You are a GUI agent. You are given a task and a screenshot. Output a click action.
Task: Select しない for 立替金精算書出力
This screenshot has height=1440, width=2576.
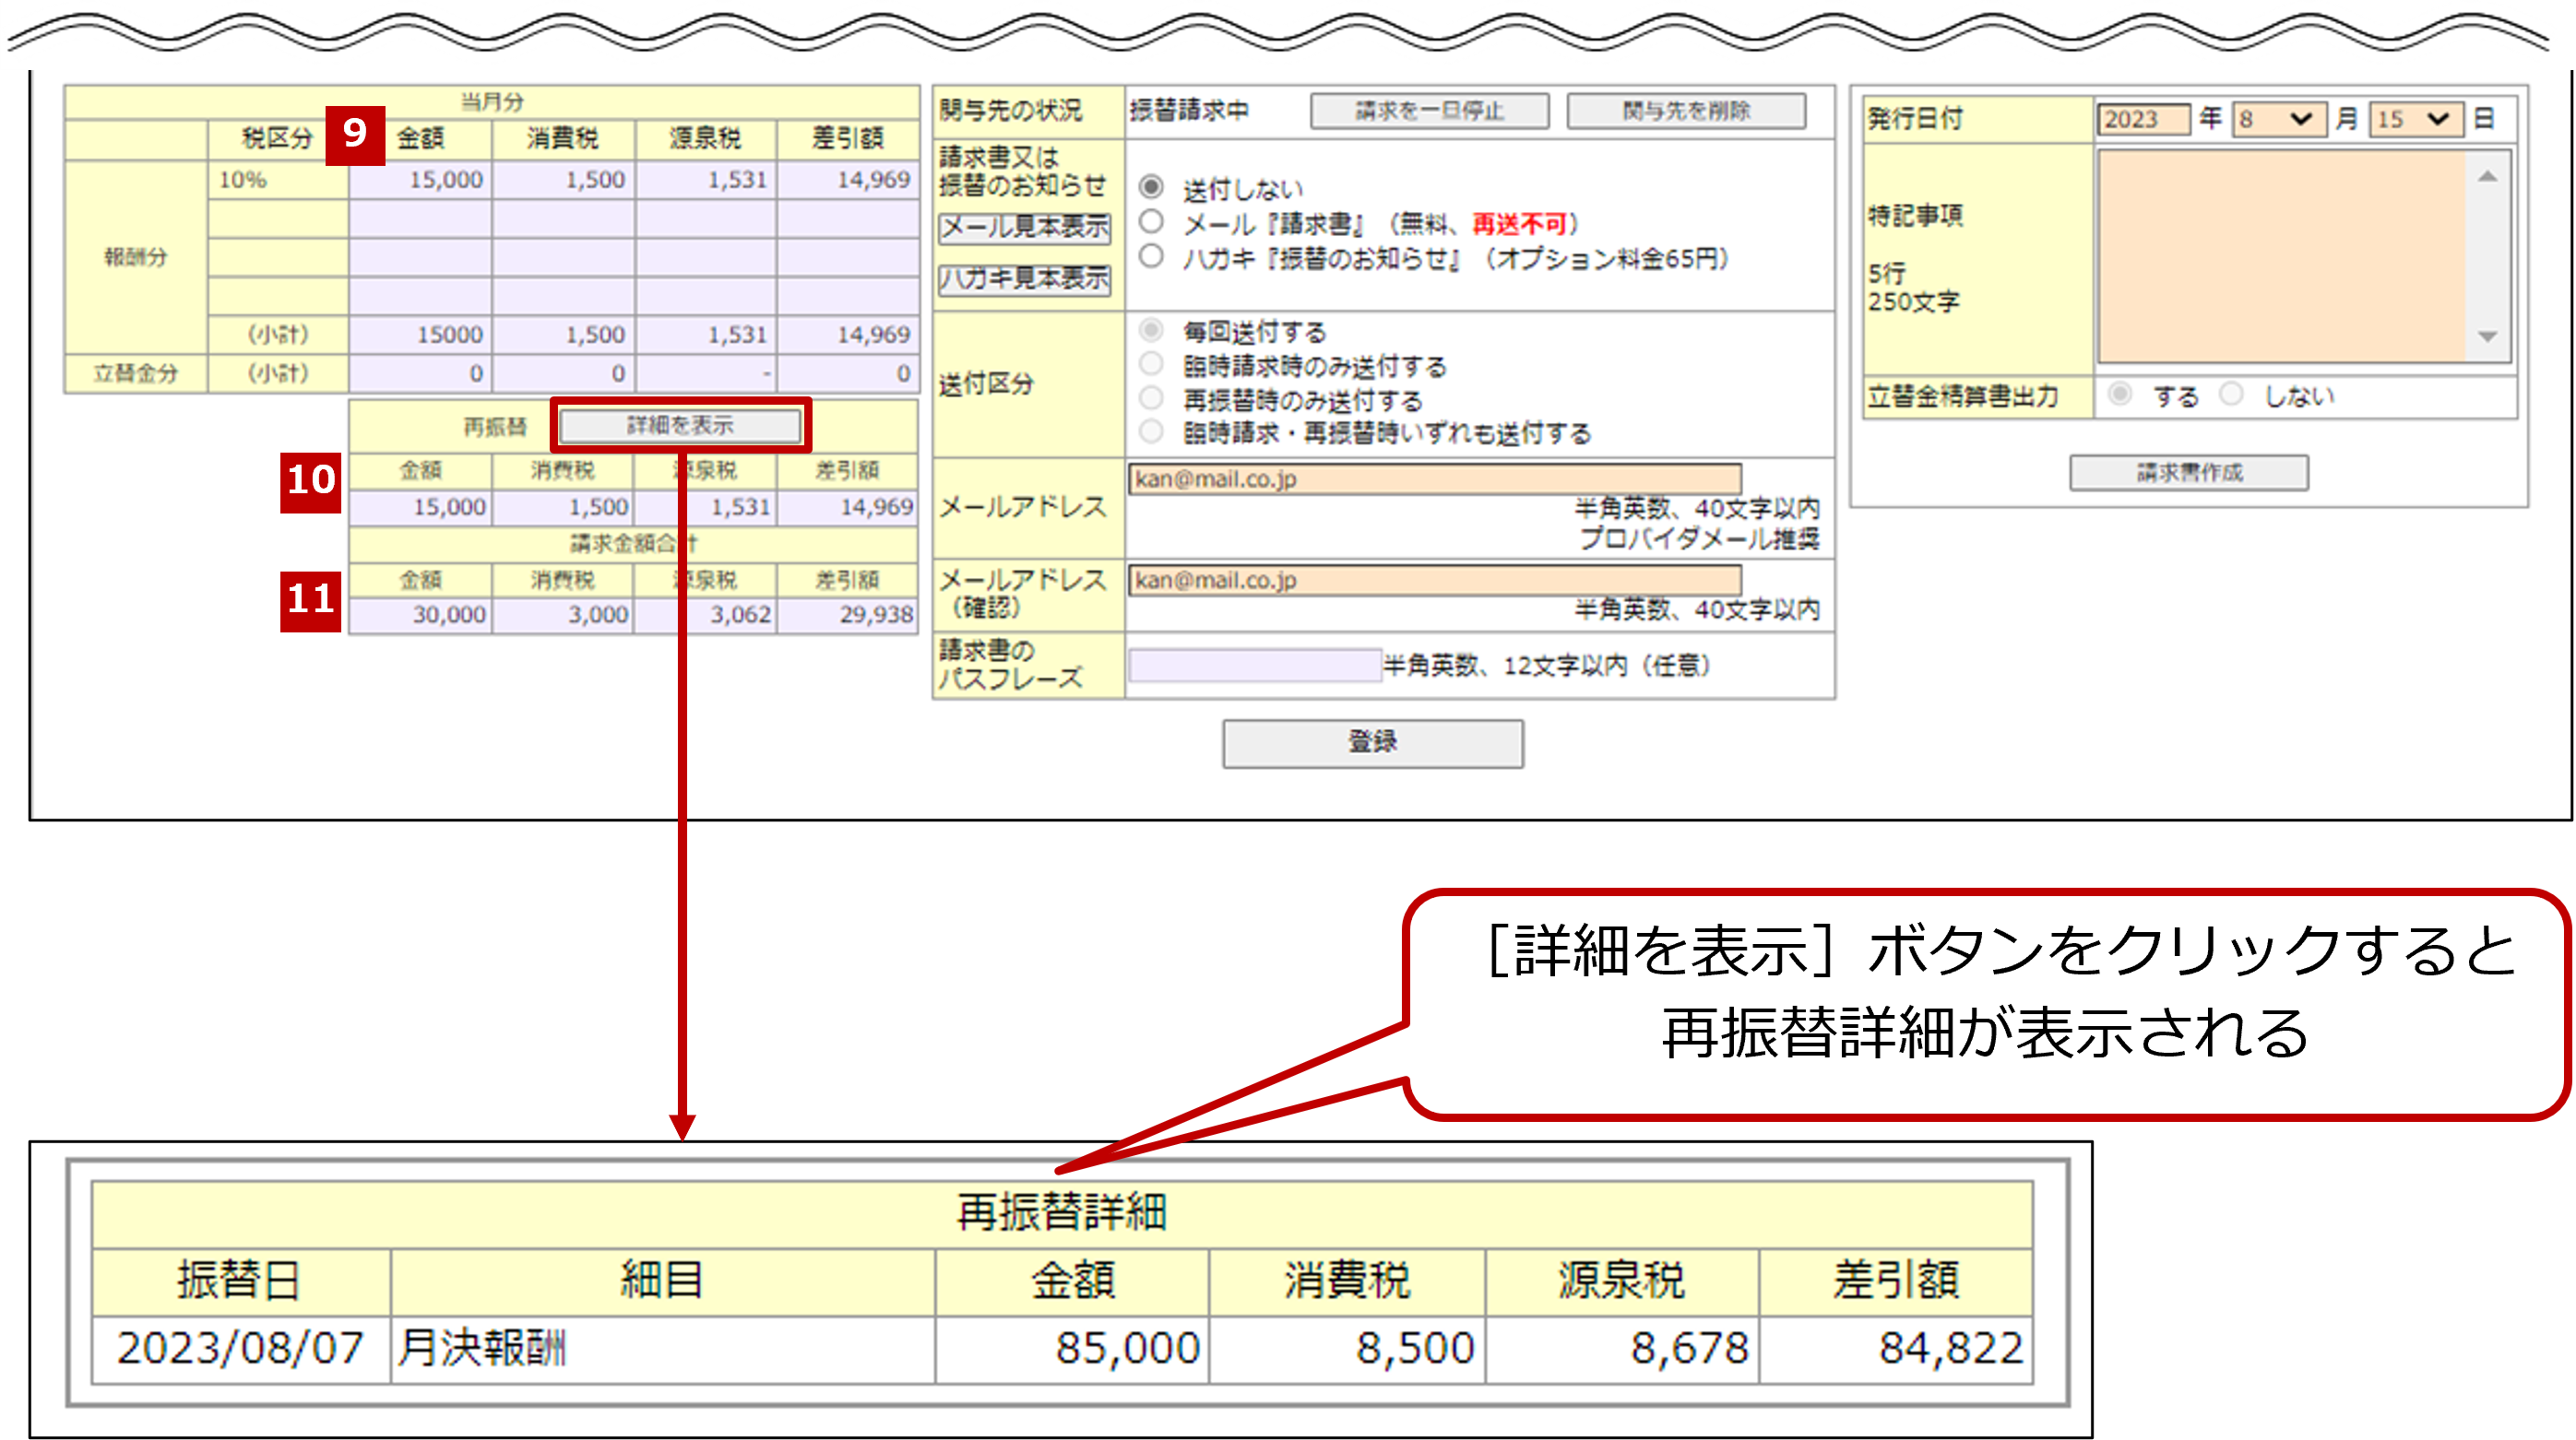[x=2231, y=394]
